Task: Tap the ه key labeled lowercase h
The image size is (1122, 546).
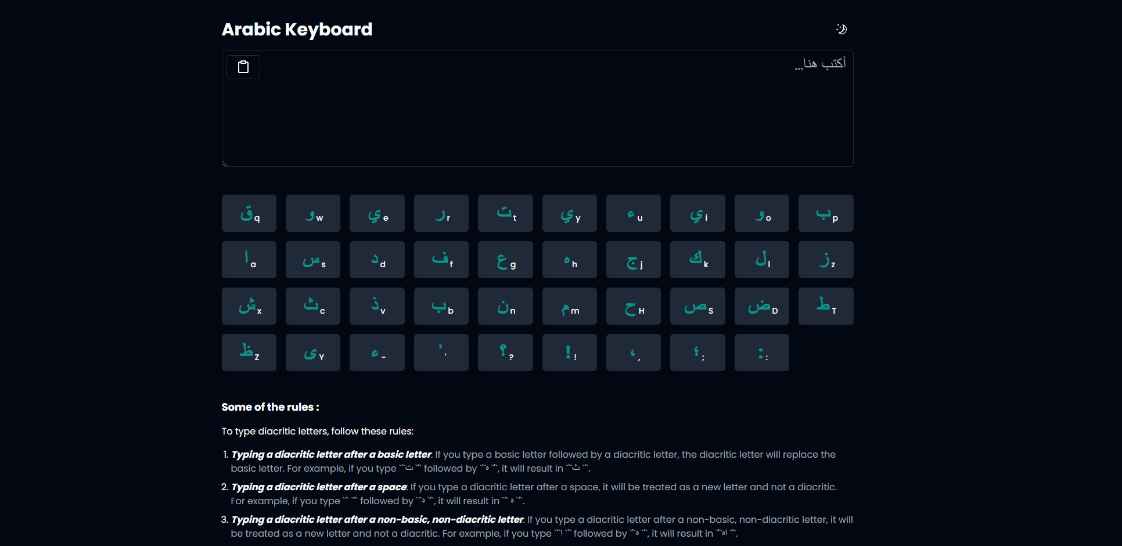Action: (570, 260)
